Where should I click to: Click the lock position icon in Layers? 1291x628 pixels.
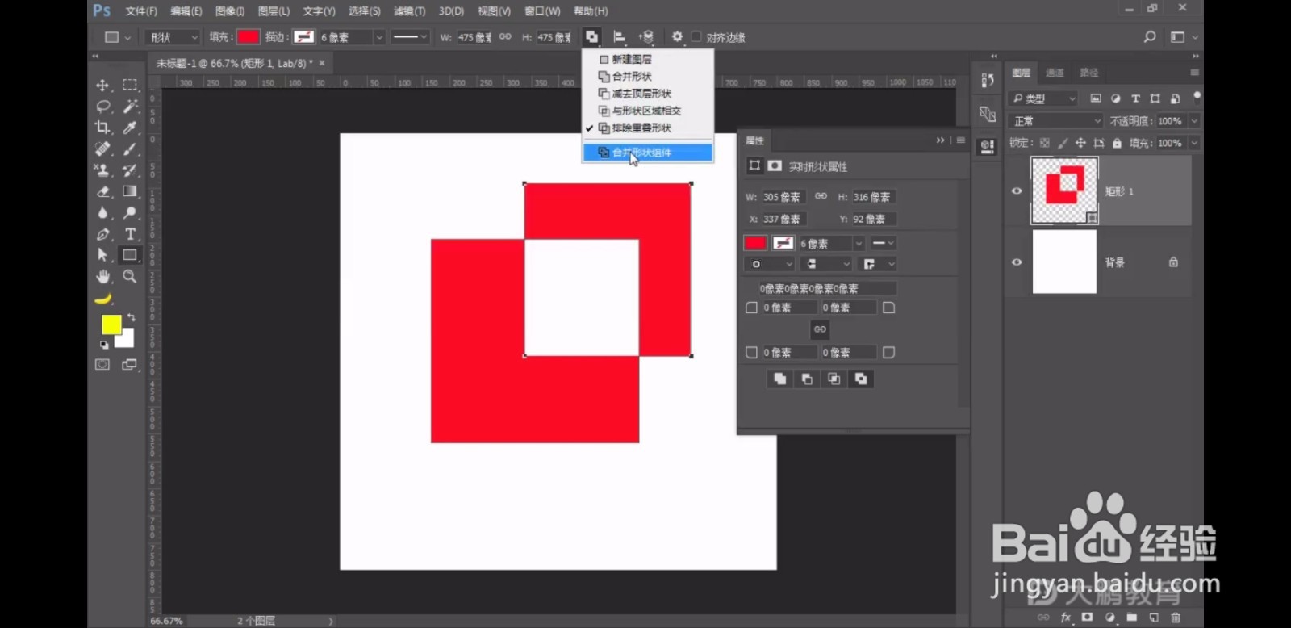1080,143
